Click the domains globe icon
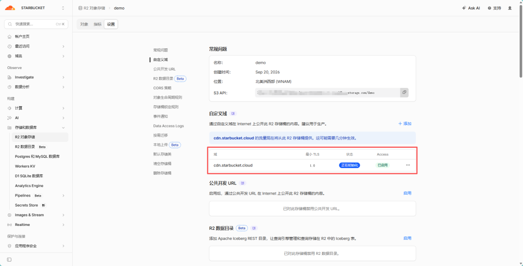Viewport: 523px width, 266px height. coord(9,56)
